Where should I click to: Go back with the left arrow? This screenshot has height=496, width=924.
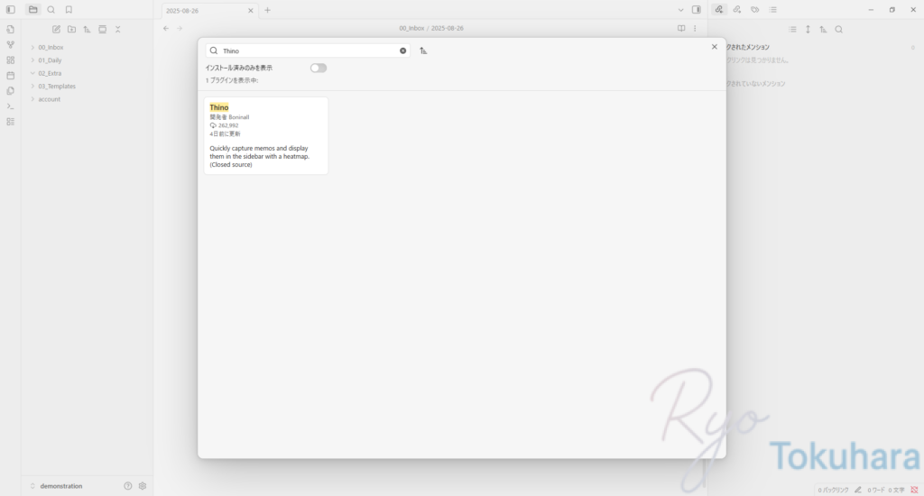[x=166, y=28]
